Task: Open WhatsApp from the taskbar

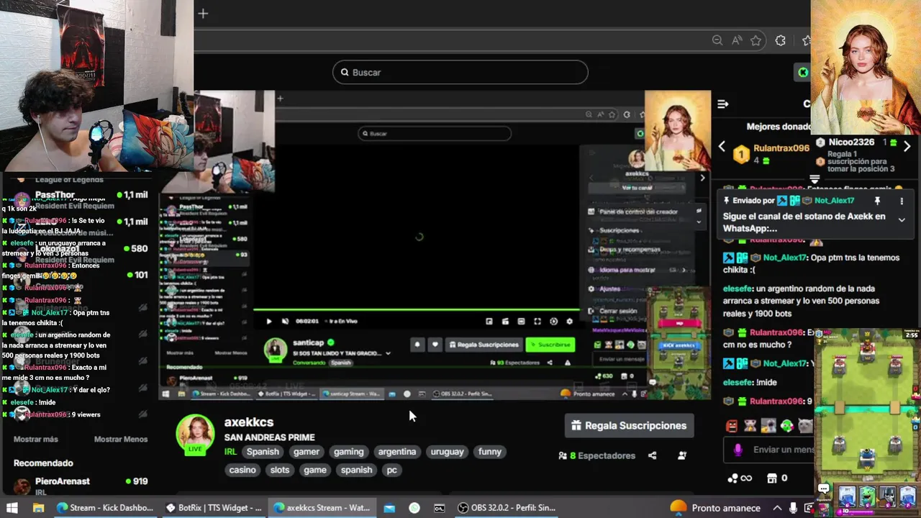Action: click(x=414, y=507)
